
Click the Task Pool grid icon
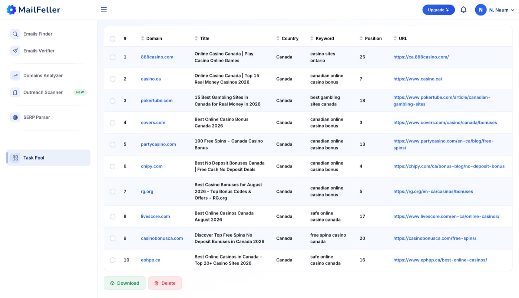pyautogui.click(x=15, y=158)
